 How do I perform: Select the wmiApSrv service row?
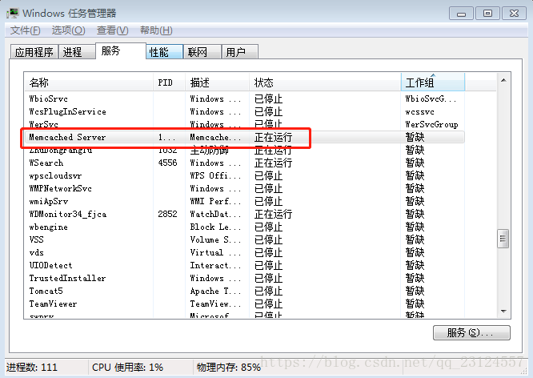click(244, 201)
